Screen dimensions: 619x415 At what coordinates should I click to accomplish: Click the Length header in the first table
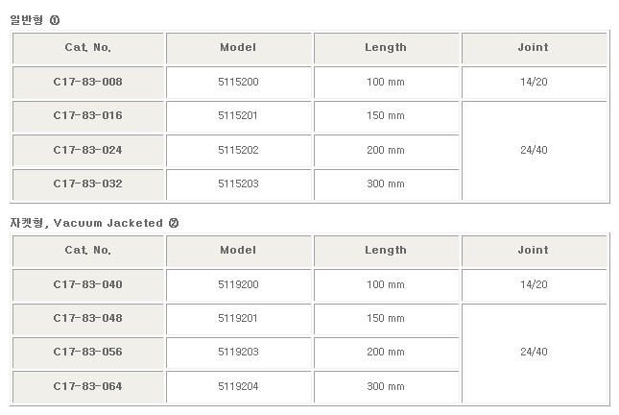[386, 48]
